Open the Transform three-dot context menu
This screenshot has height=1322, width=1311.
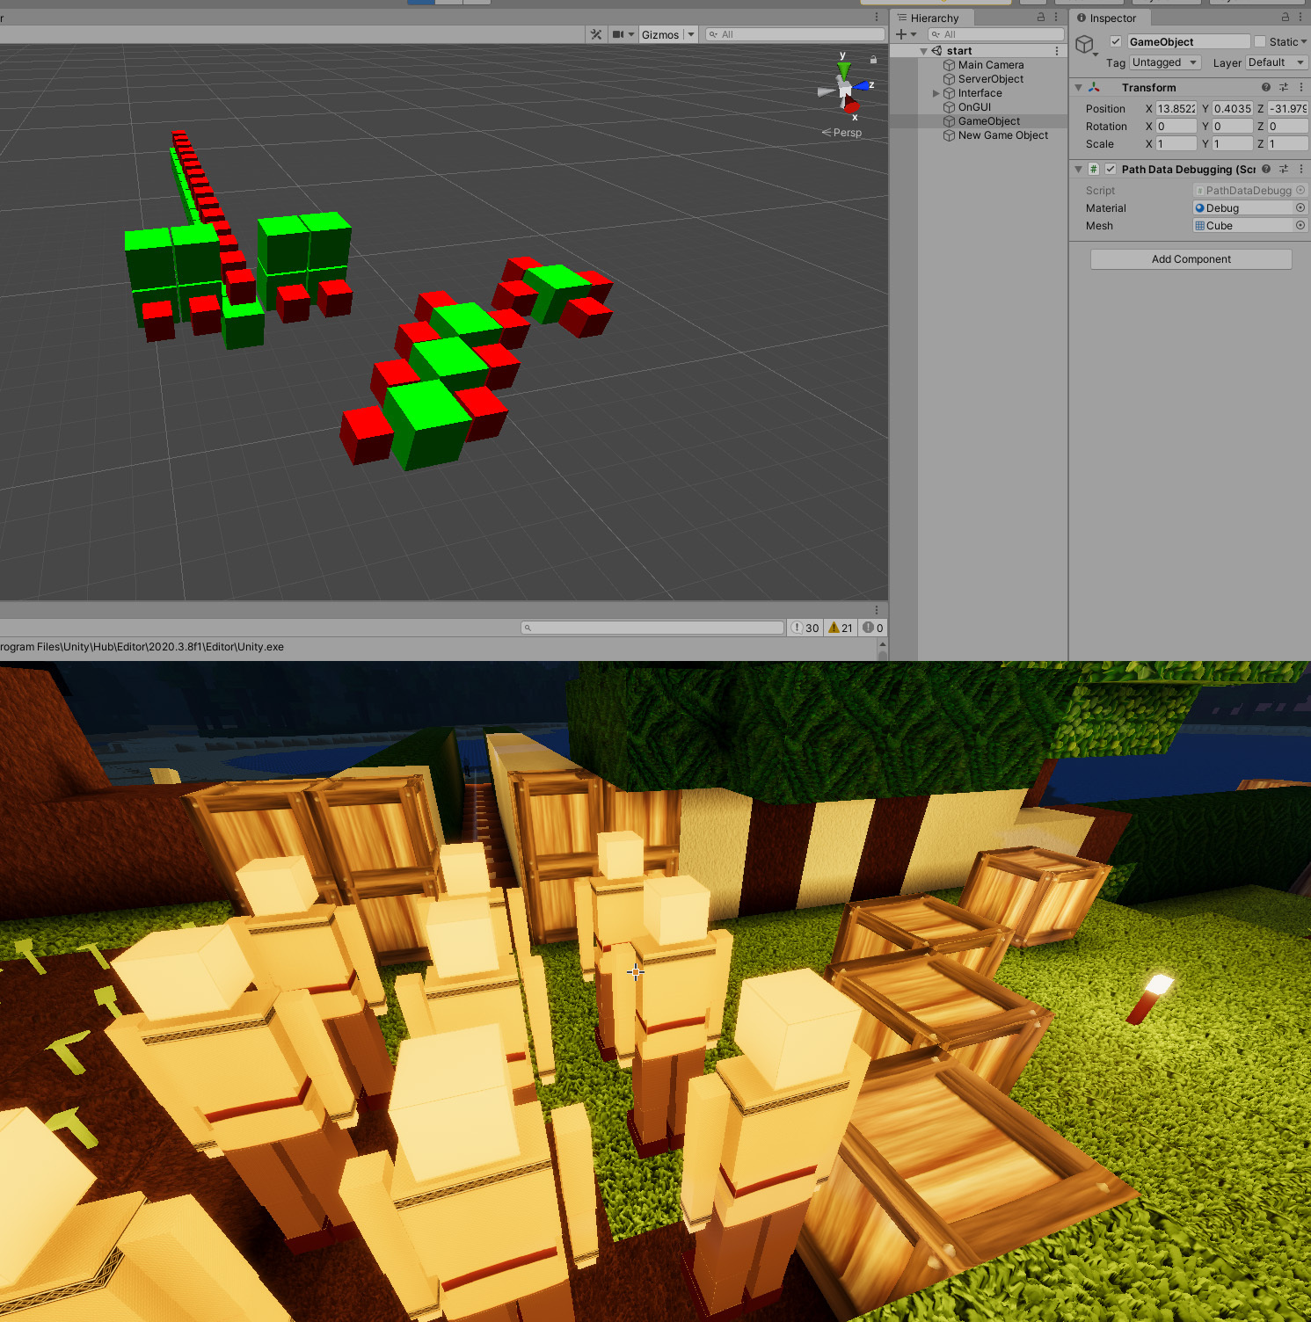click(x=1301, y=87)
